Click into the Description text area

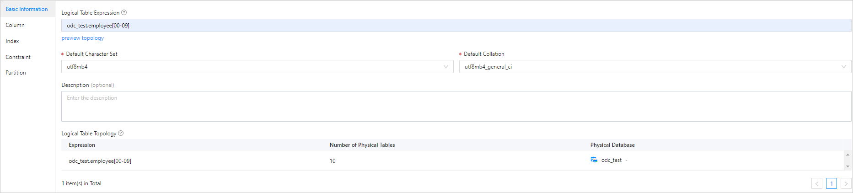[x=456, y=106]
